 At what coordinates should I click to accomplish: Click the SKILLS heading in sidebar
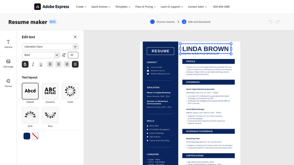click(x=151, y=121)
